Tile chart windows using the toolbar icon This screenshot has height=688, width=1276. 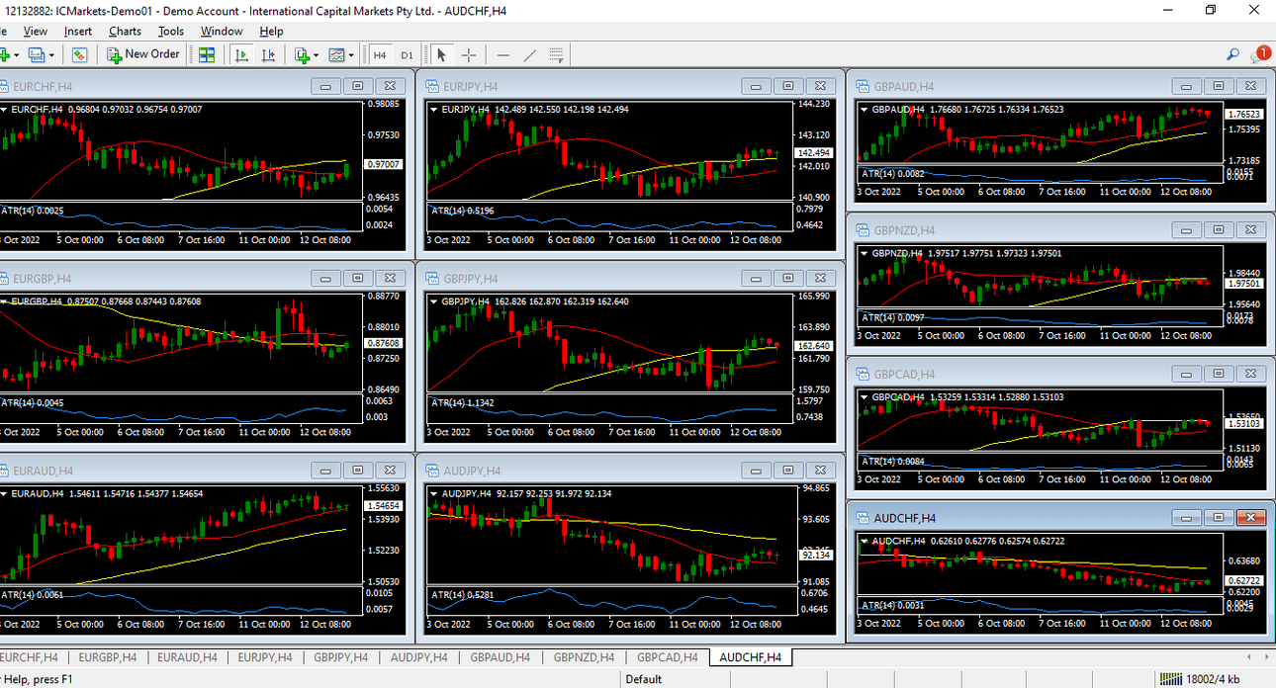click(207, 54)
